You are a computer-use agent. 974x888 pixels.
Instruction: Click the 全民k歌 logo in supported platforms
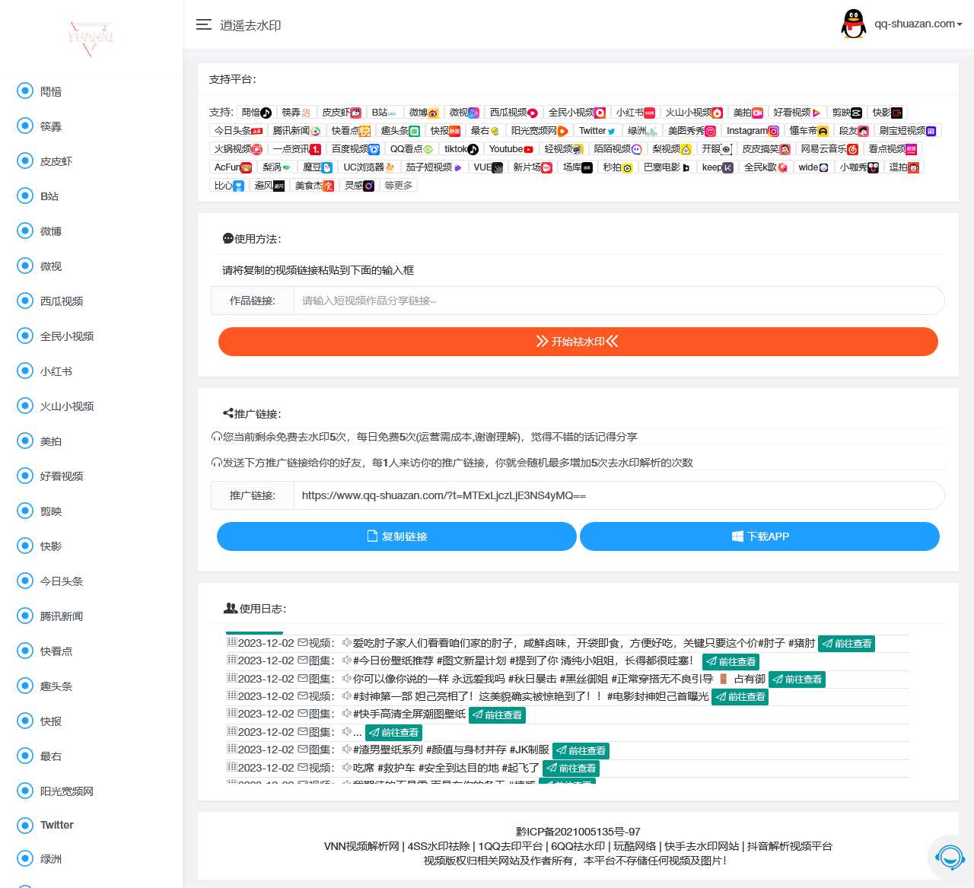[x=782, y=167]
